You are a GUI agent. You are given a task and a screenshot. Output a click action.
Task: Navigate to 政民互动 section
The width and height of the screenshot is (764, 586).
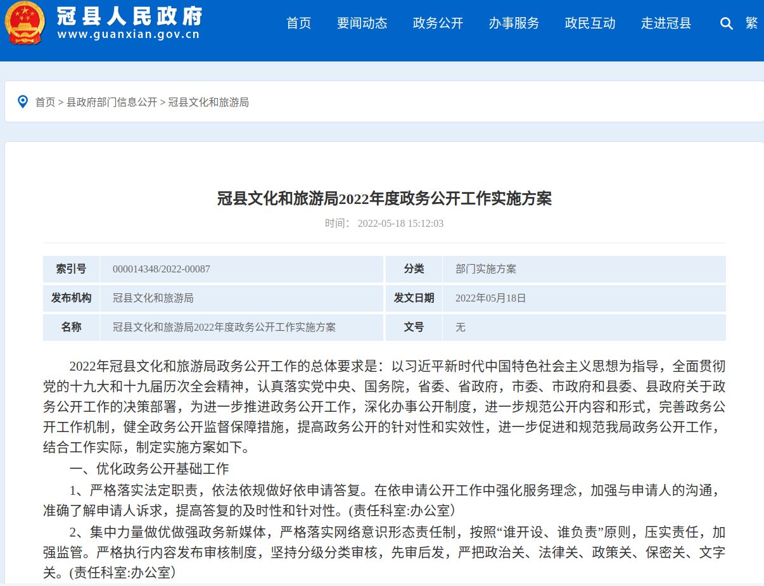pos(590,23)
